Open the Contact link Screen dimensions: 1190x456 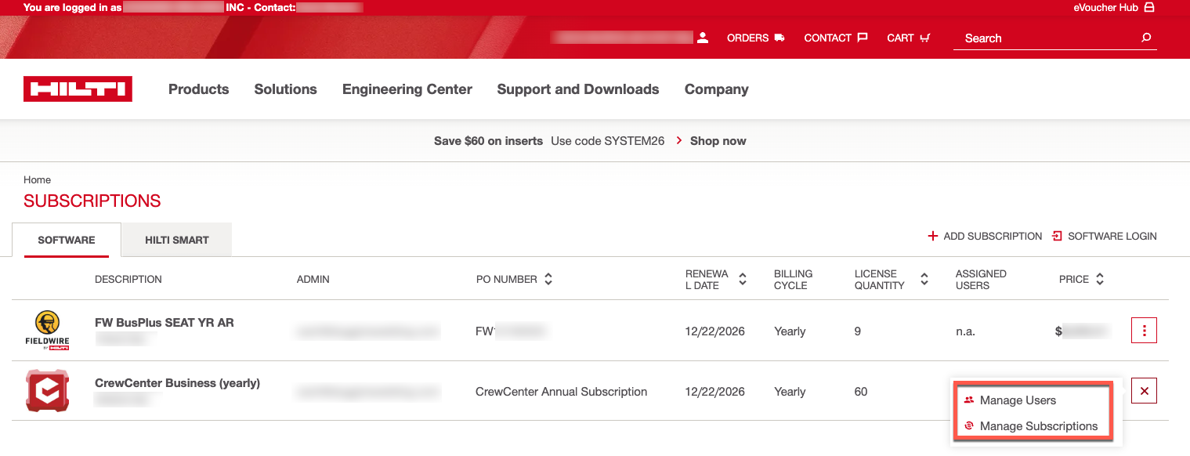pyautogui.click(x=836, y=38)
